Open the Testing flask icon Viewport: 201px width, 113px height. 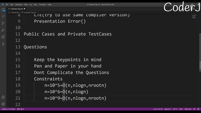(3, 44)
